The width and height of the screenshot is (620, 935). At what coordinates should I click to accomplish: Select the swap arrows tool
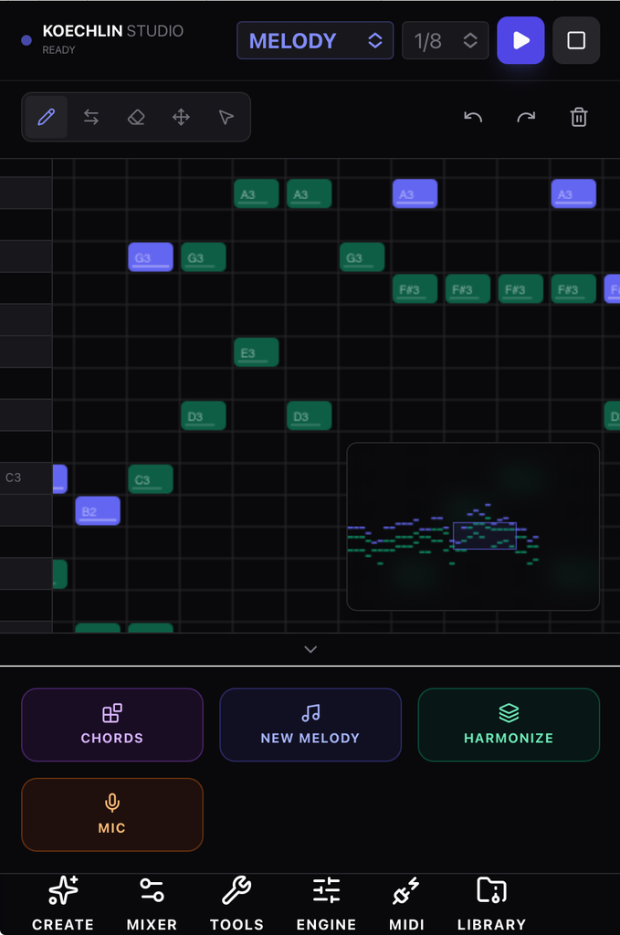pos(91,117)
